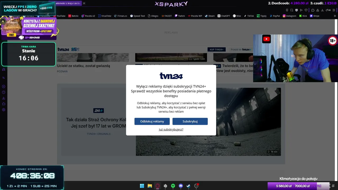Open the Windows Start menu
Image resolution: width=338 pixels, height=190 pixels.
pos(142,186)
